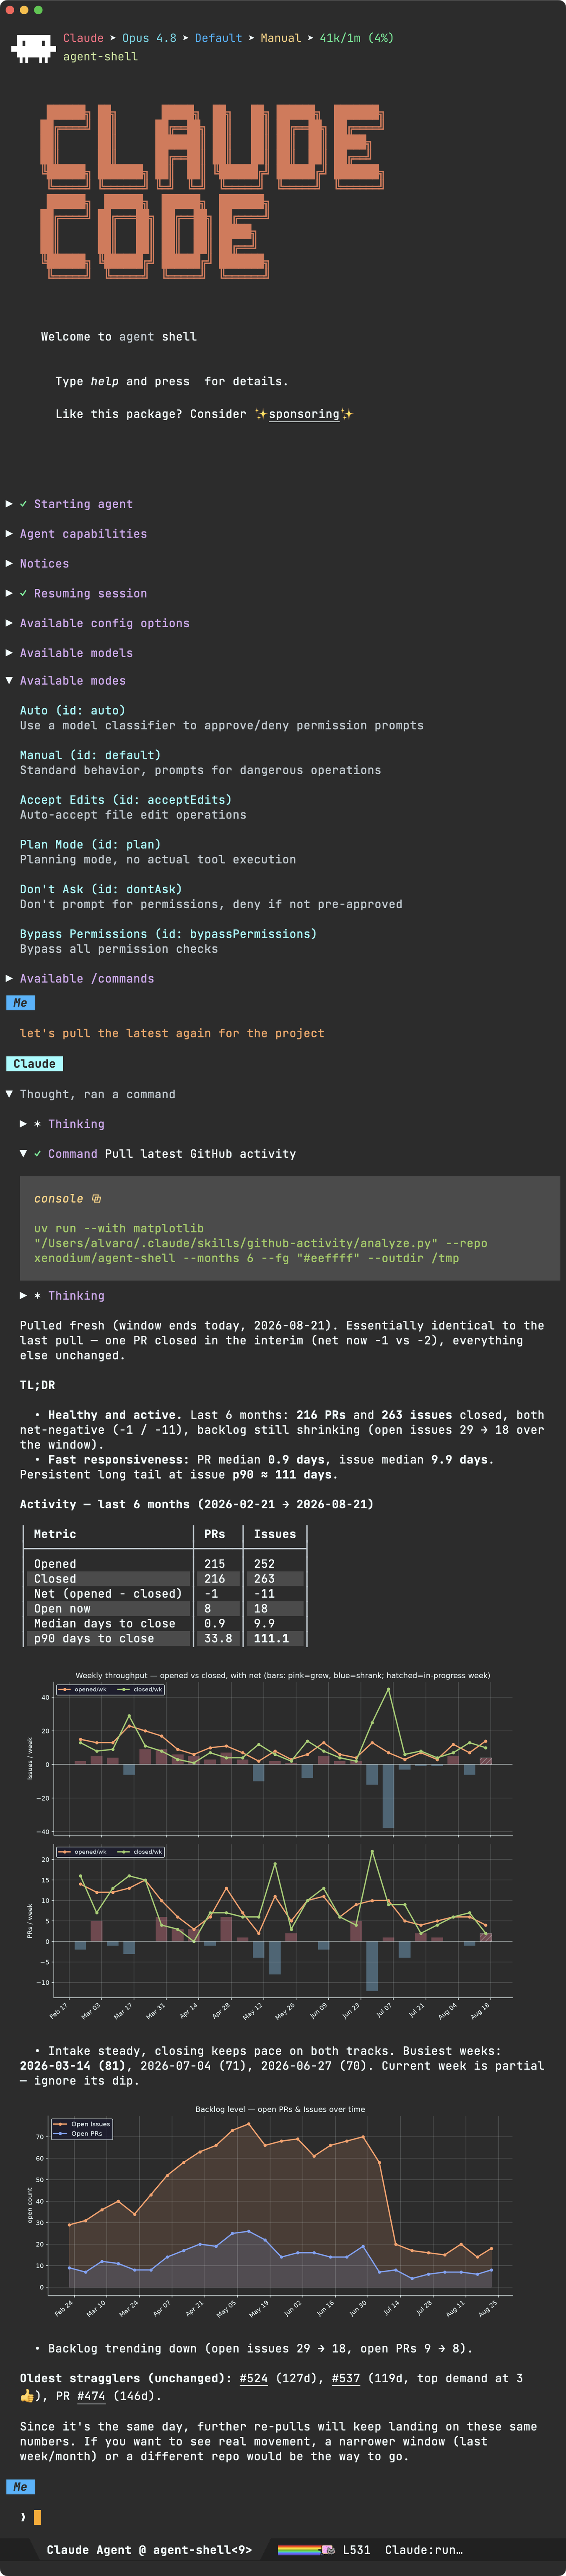
Task: Click the agent-shell robot icon in header
Action: (33, 48)
